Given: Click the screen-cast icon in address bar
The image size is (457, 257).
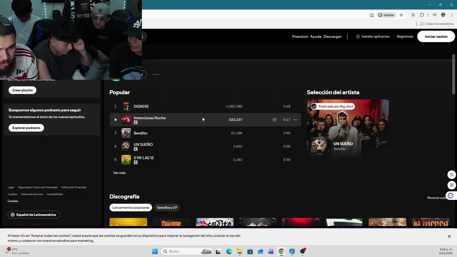Looking at the screenshot, I should click(x=372, y=15).
